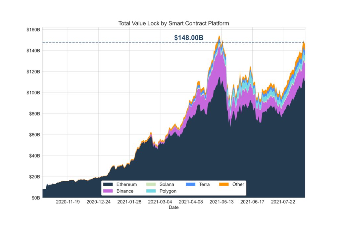Click the $80B y-axis label
Screen dimensions: 339x226
point(34,114)
